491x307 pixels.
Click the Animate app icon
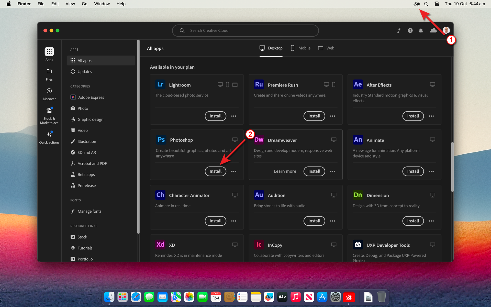358,140
